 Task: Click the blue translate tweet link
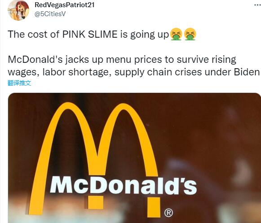19,83
